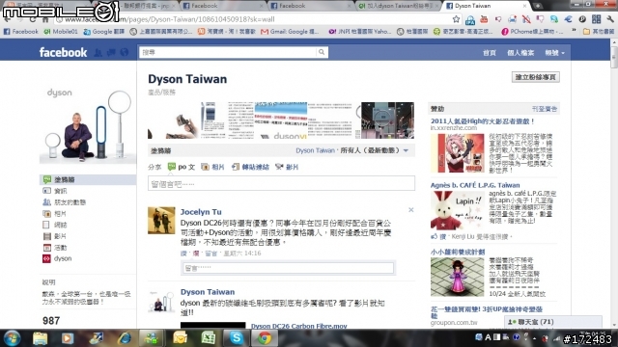Open other bookmarks folder
The height and width of the screenshot is (347, 618).
click(x=599, y=31)
